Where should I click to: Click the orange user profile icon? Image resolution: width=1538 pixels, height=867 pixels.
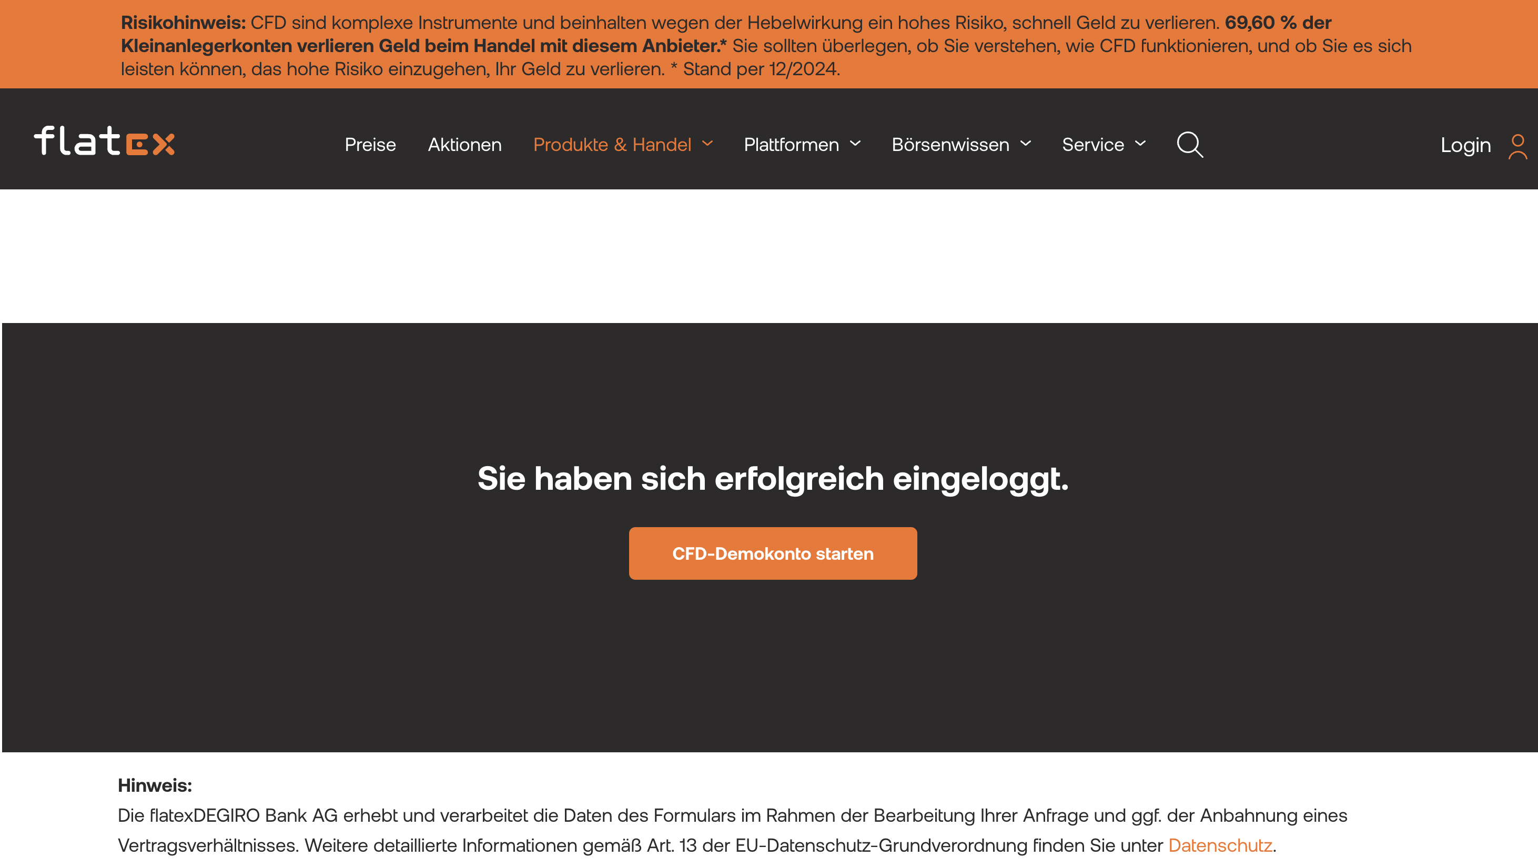pos(1517,146)
